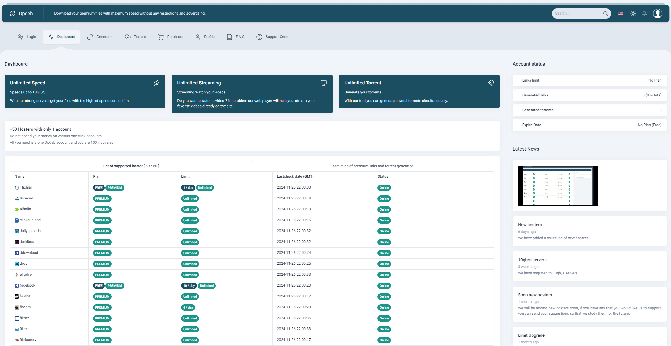Click the Unlimited Streaming monitor icon

coord(324,83)
